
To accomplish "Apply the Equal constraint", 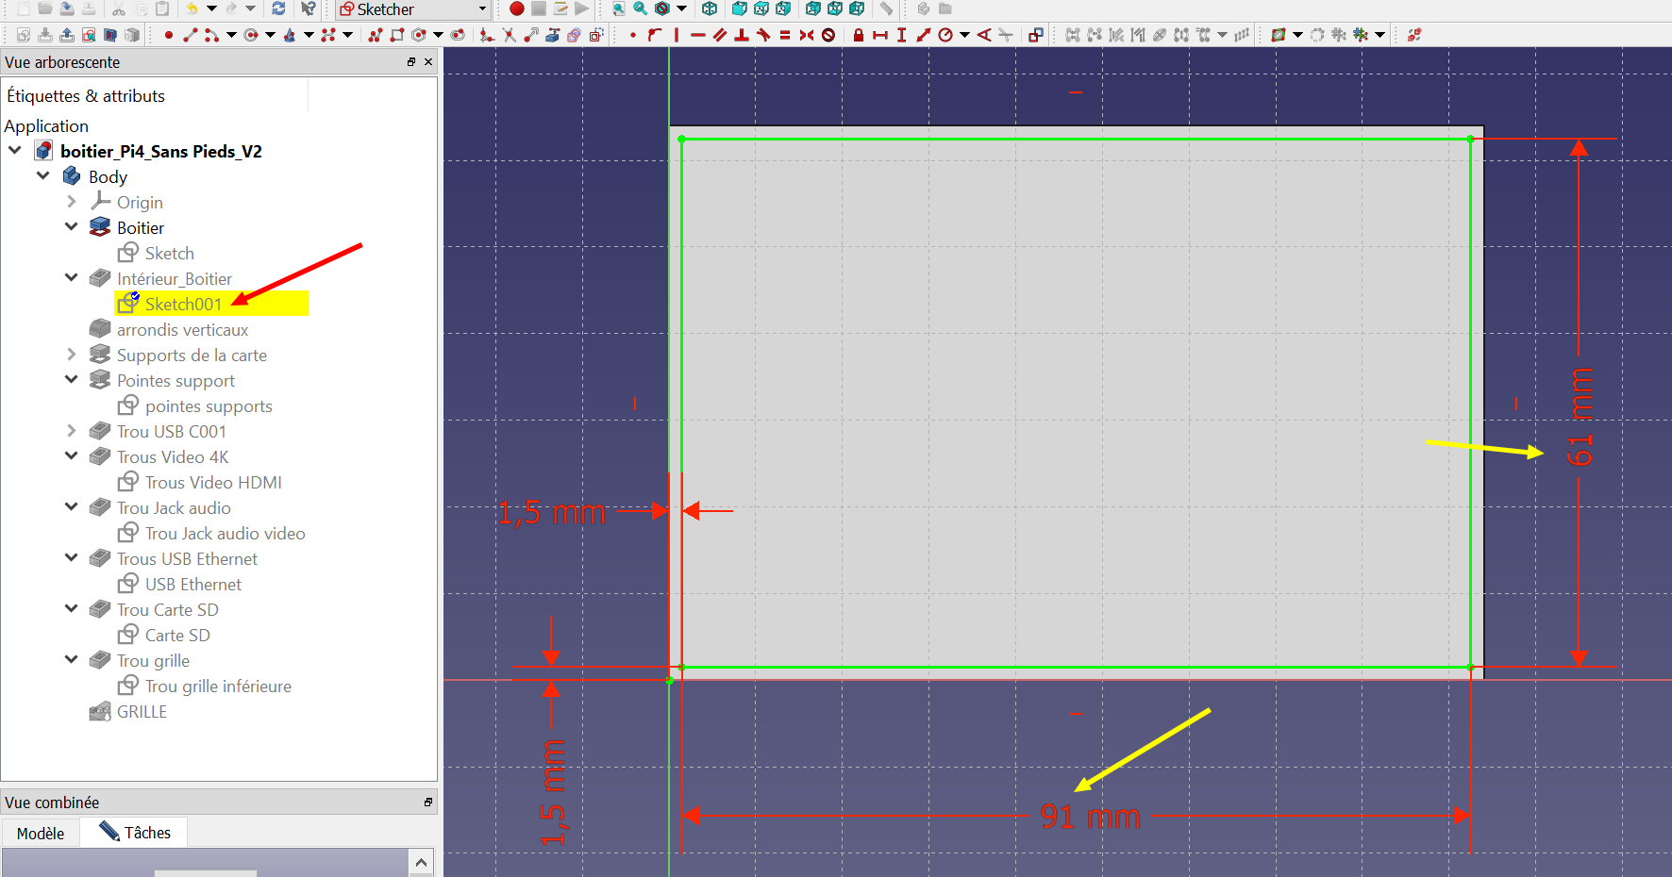I will point(785,35).
